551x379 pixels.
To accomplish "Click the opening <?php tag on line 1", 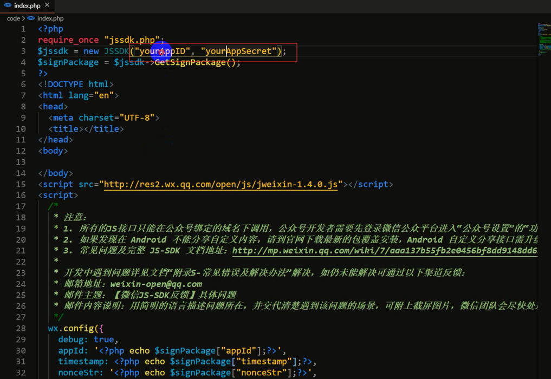I will [x=50, y=29].
